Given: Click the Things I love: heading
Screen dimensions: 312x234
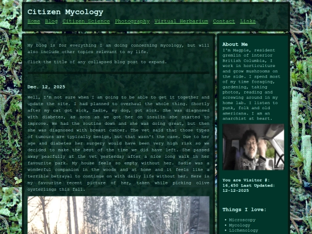Looking at the screenshot, I should click(244, 210).
